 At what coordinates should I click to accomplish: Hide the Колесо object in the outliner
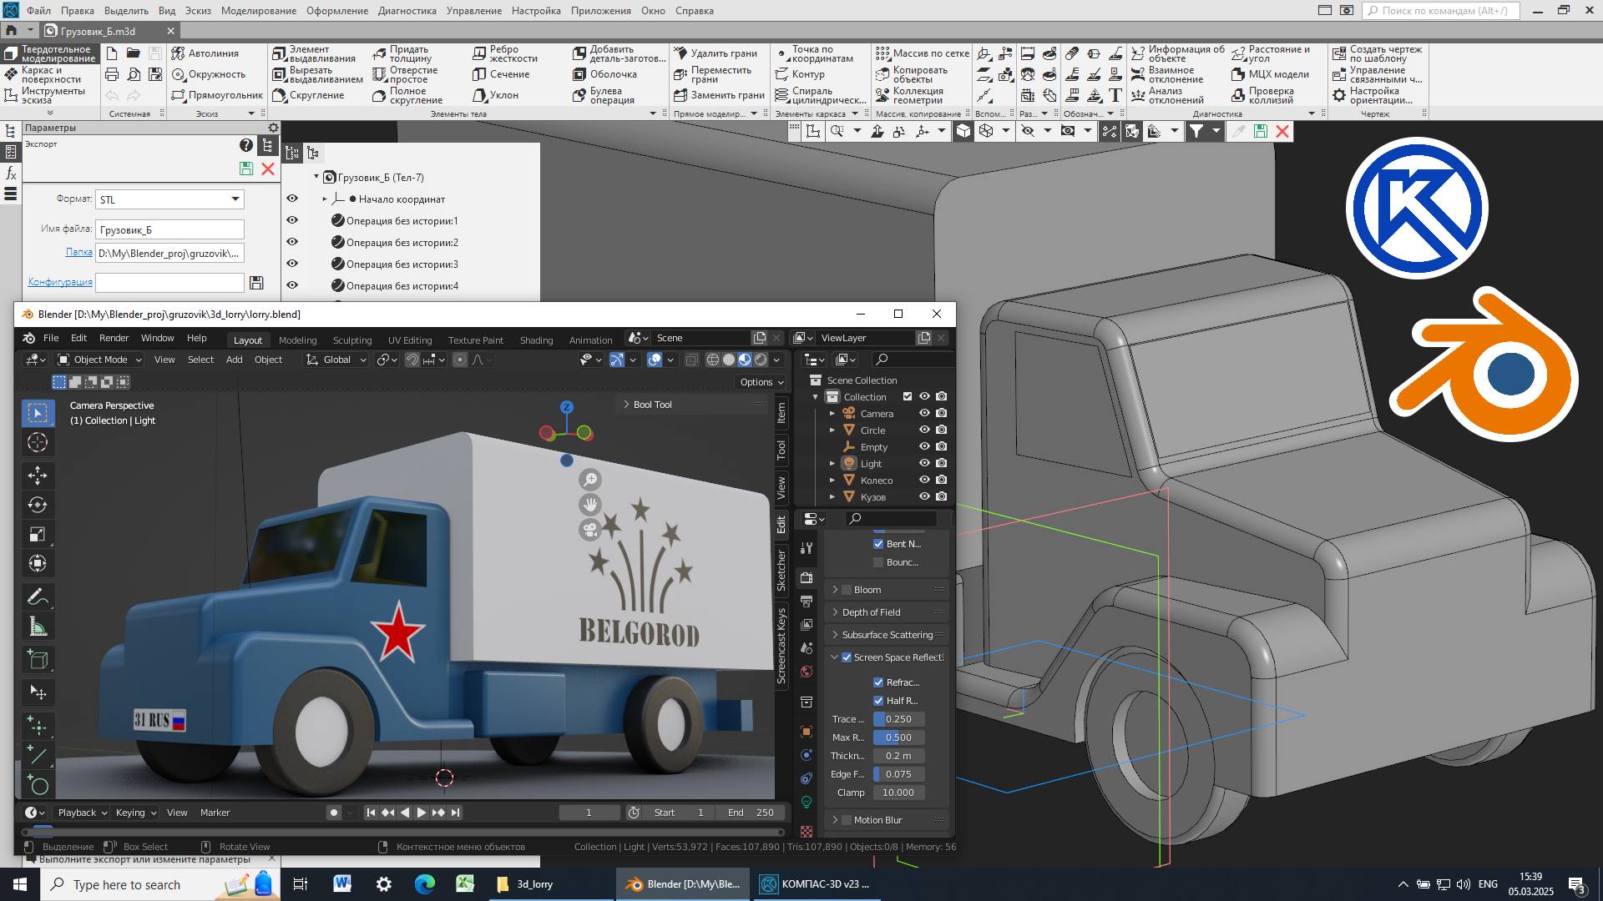(x=923, y=480)
